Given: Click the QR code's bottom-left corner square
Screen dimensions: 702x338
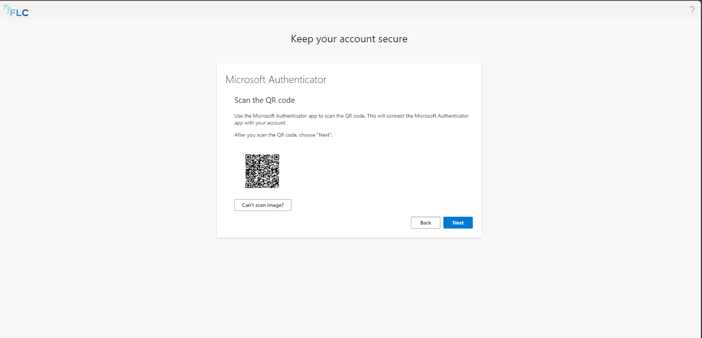Looking at the screenshot, I should [248, 185].
